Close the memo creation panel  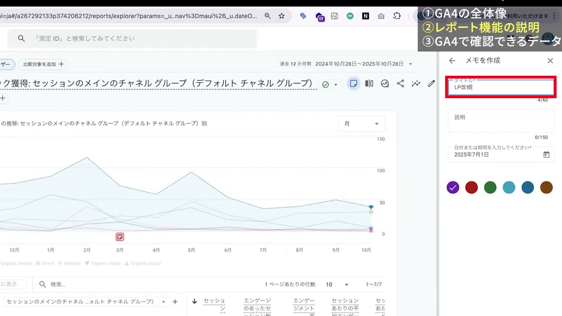pyautogui.click(x=550, y=61)
